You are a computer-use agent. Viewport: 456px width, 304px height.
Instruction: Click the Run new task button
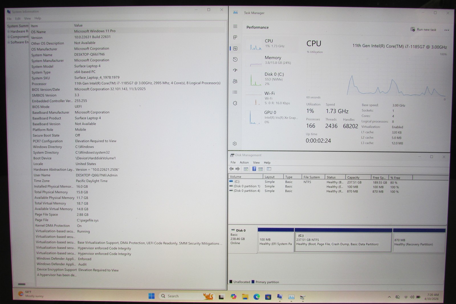tap(423, 29)
